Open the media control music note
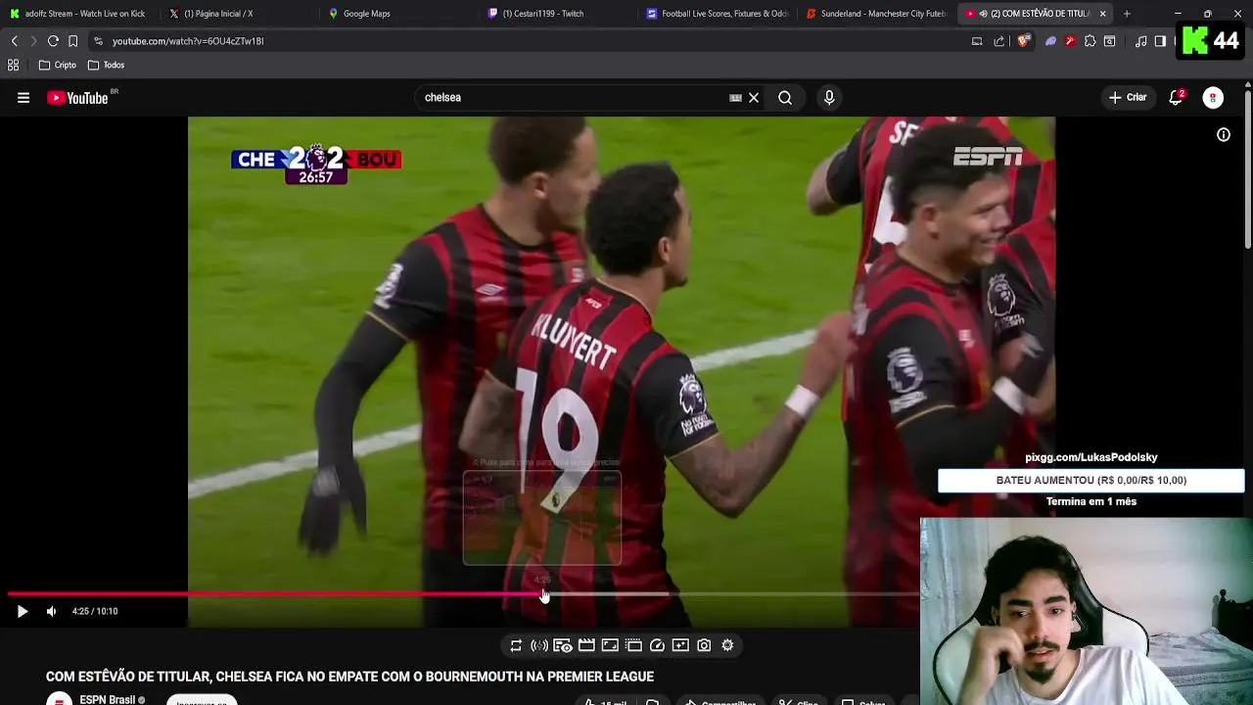The image size is (1253, 705). [1141, 41]
